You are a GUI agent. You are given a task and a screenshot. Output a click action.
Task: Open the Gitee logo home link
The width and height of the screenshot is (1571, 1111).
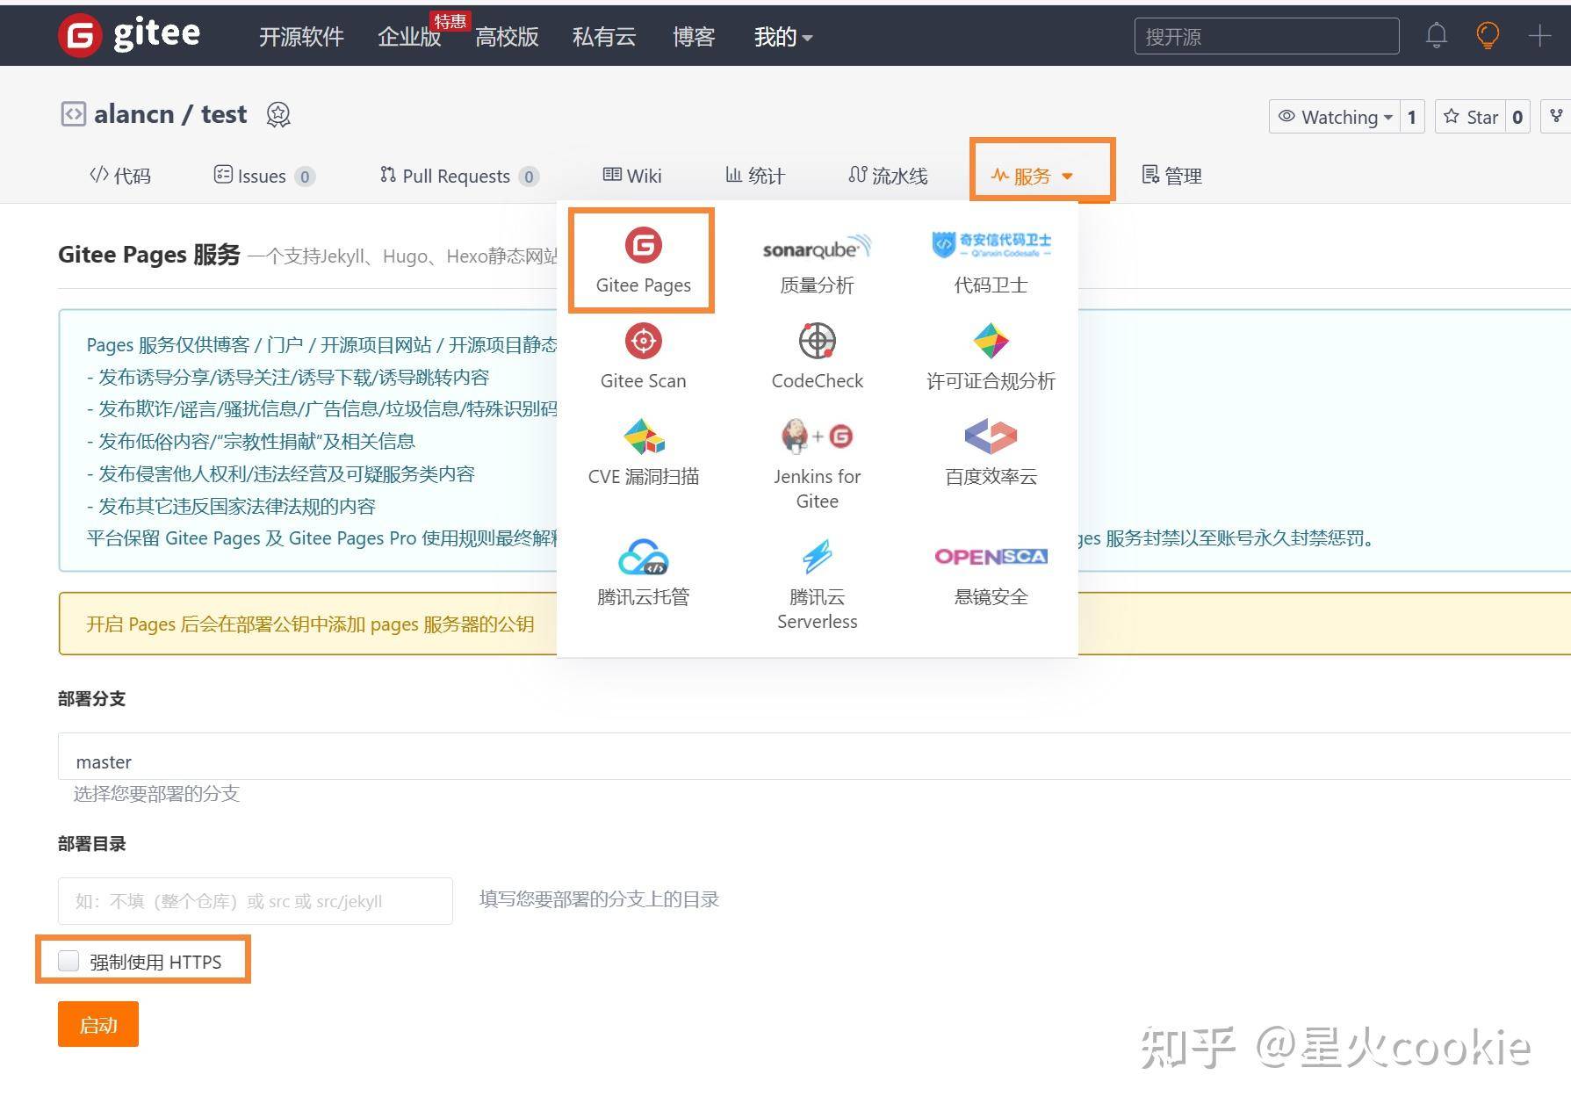[130, 35]
